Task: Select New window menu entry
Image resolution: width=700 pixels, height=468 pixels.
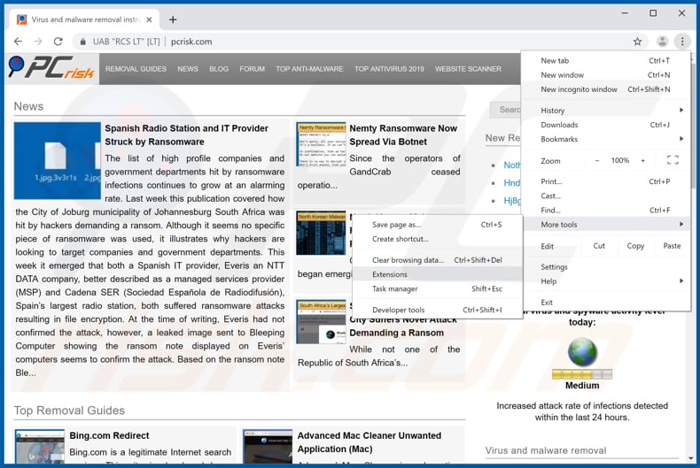Action: click(x=606, y=75)
